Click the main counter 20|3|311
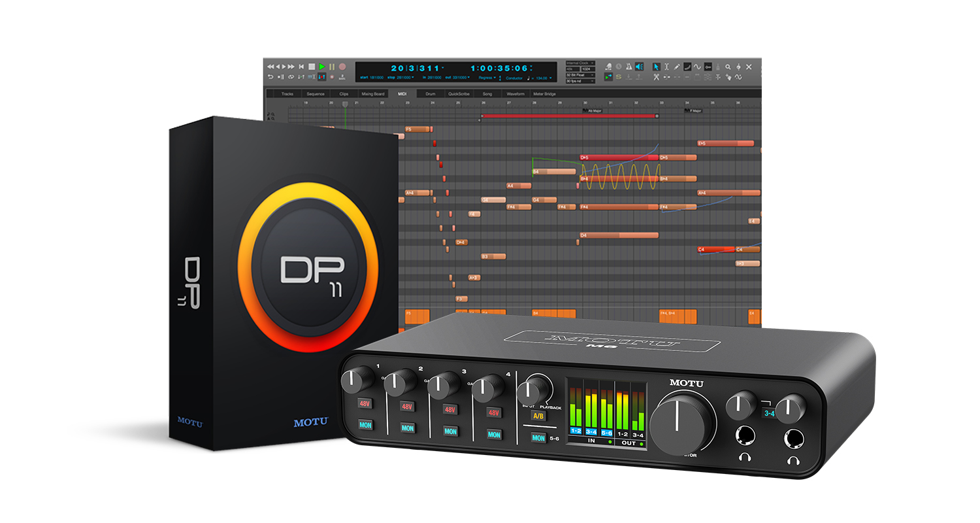Viewport: 980px width, 523px height. [415, 68]
